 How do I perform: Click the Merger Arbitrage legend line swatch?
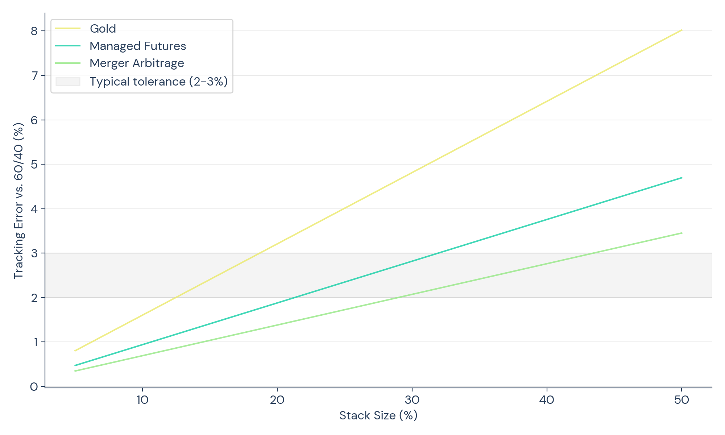pyautogui.click(x=68, y=63)
